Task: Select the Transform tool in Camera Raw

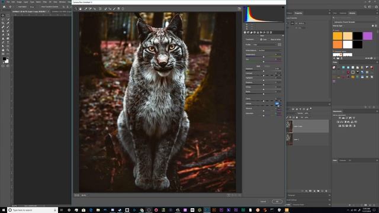Action: 100,9
